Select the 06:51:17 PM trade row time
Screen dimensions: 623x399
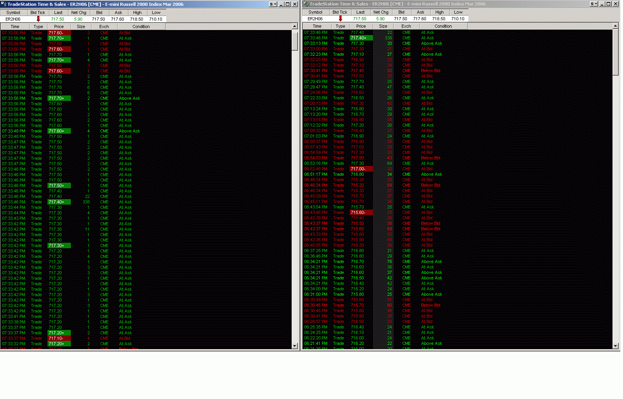point(315,174)
